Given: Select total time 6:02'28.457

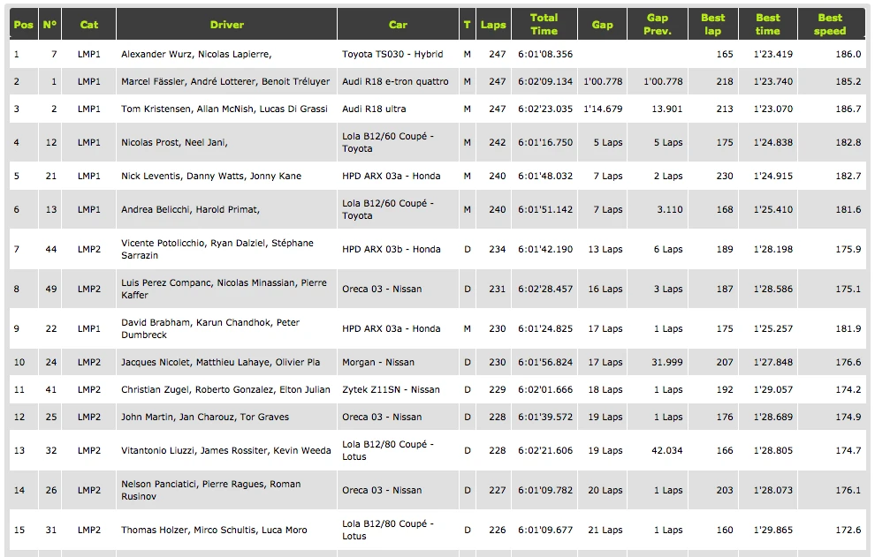Looking at the screenshot, I should (x=545, y=289).
